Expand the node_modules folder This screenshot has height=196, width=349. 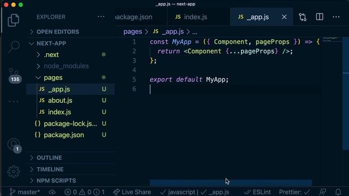[70, 66]
